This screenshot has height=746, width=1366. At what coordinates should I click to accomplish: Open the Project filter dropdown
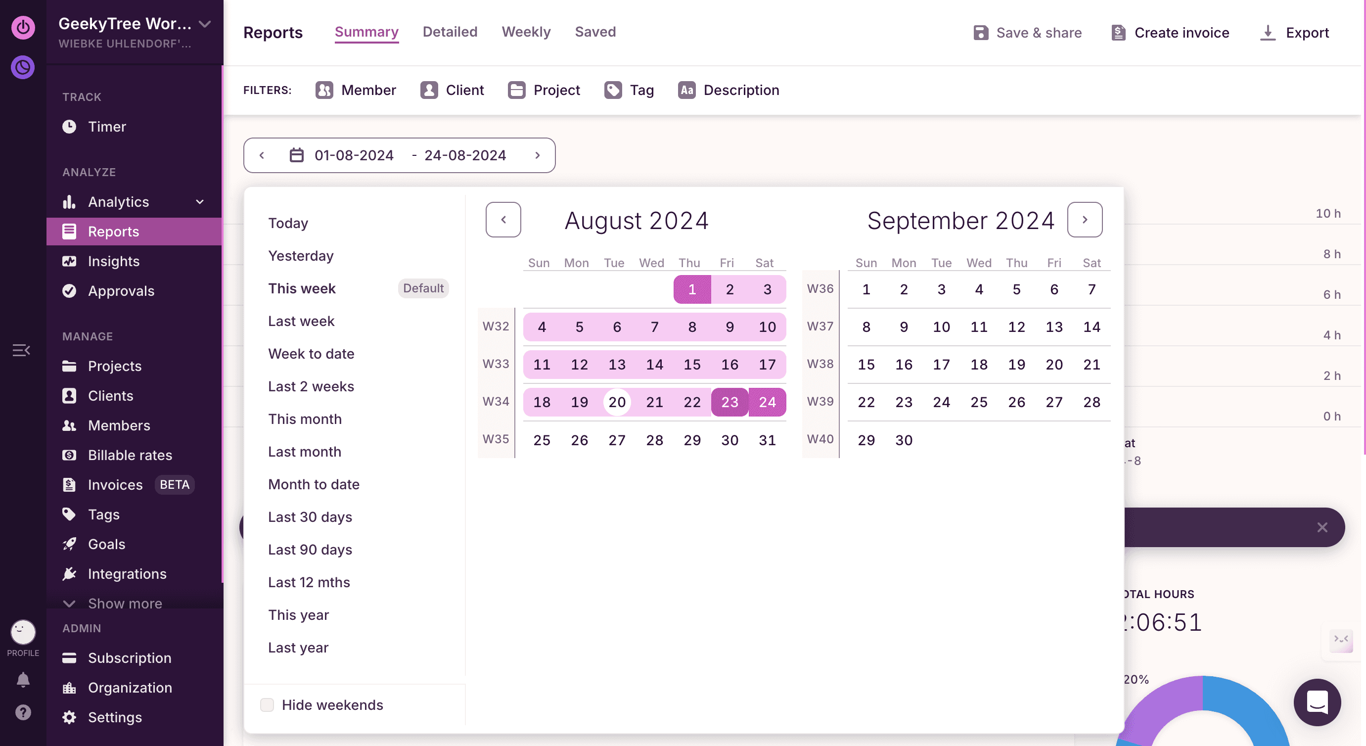[544, 90]
